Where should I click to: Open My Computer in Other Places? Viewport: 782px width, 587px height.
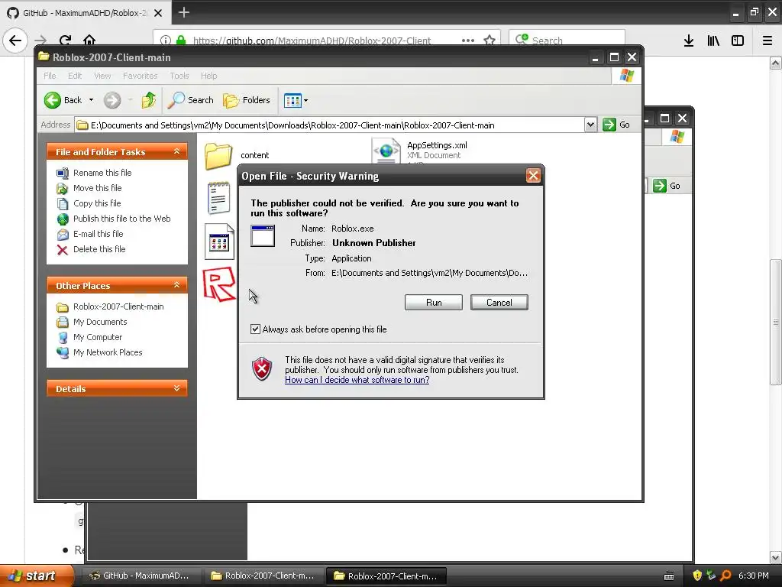point(97,337)
